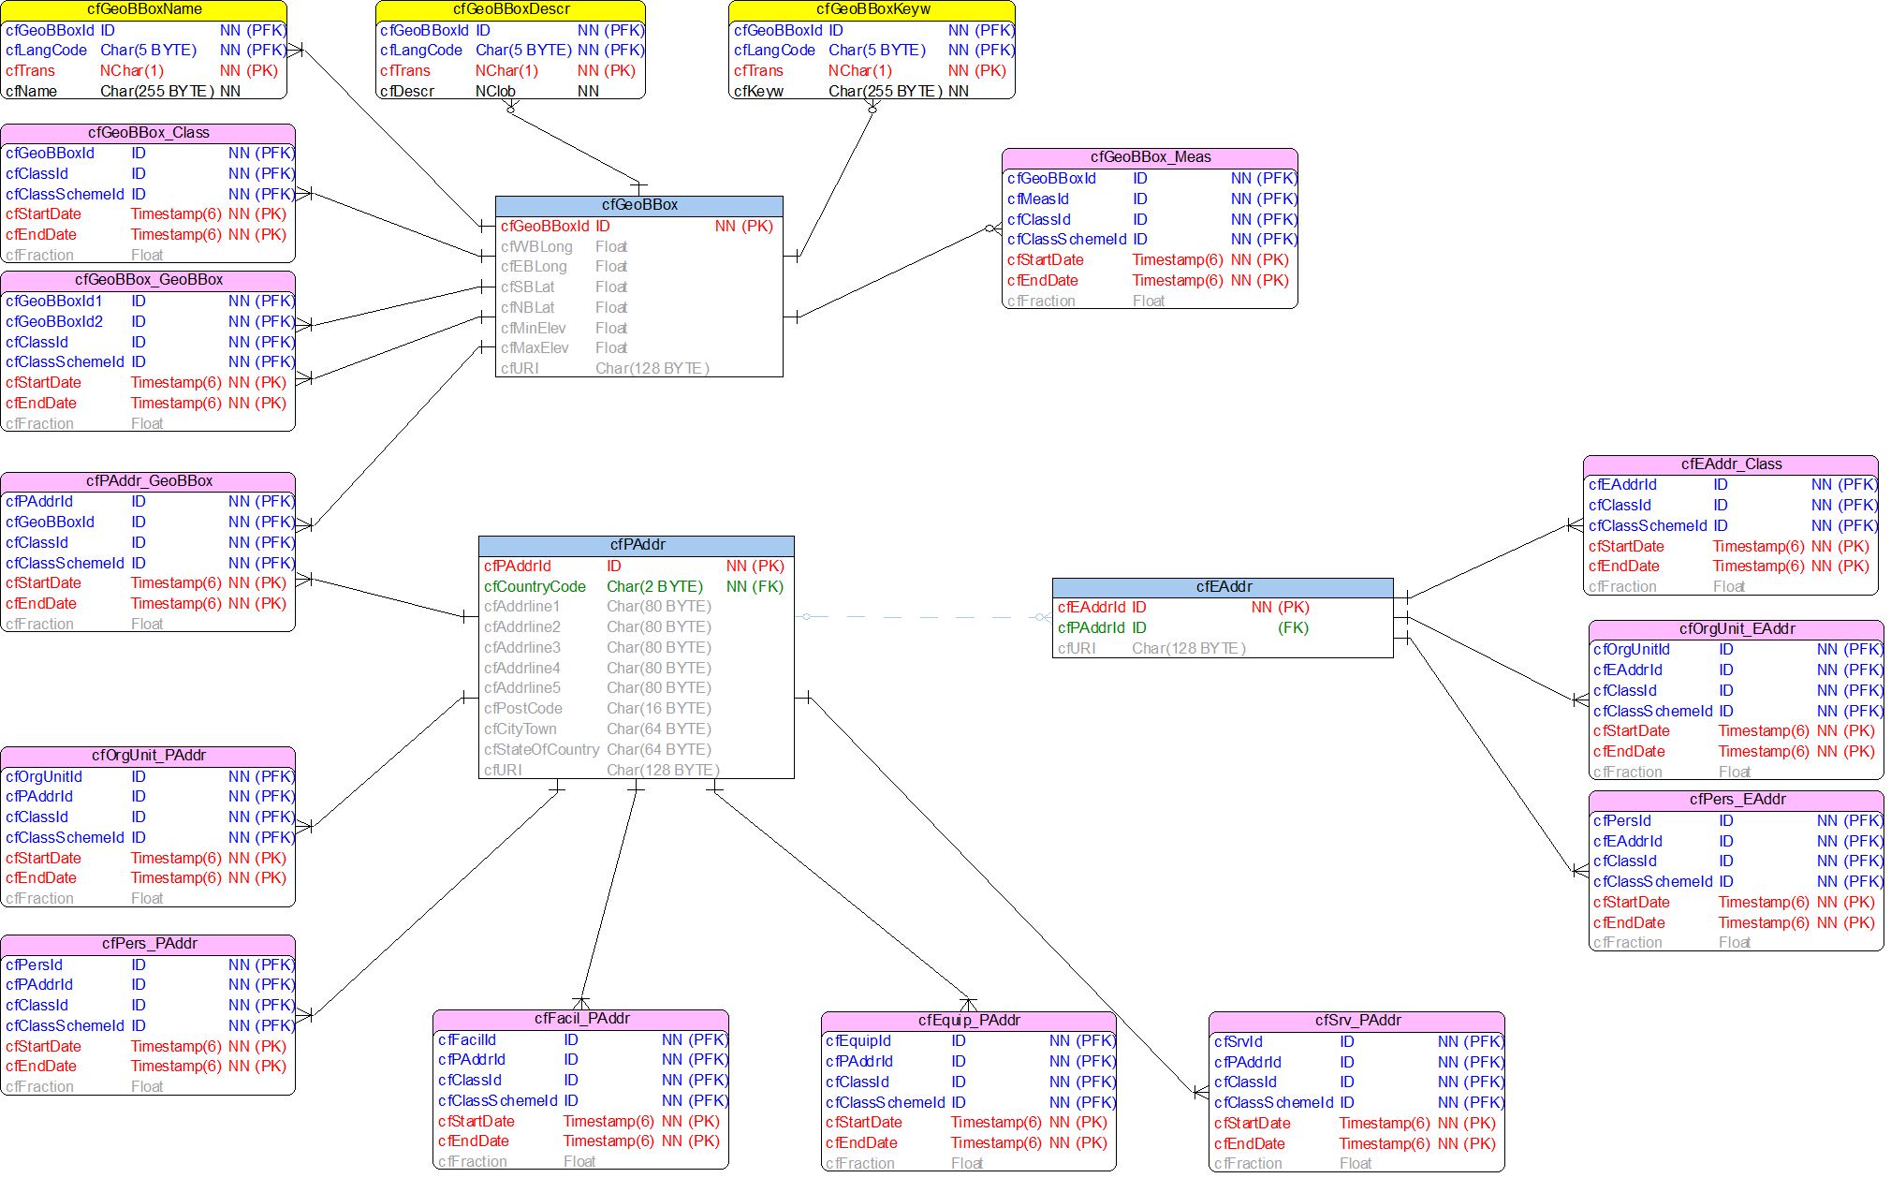
Task: Select the cfPAddr_GeoBBox table header
Action: [149, 481]
